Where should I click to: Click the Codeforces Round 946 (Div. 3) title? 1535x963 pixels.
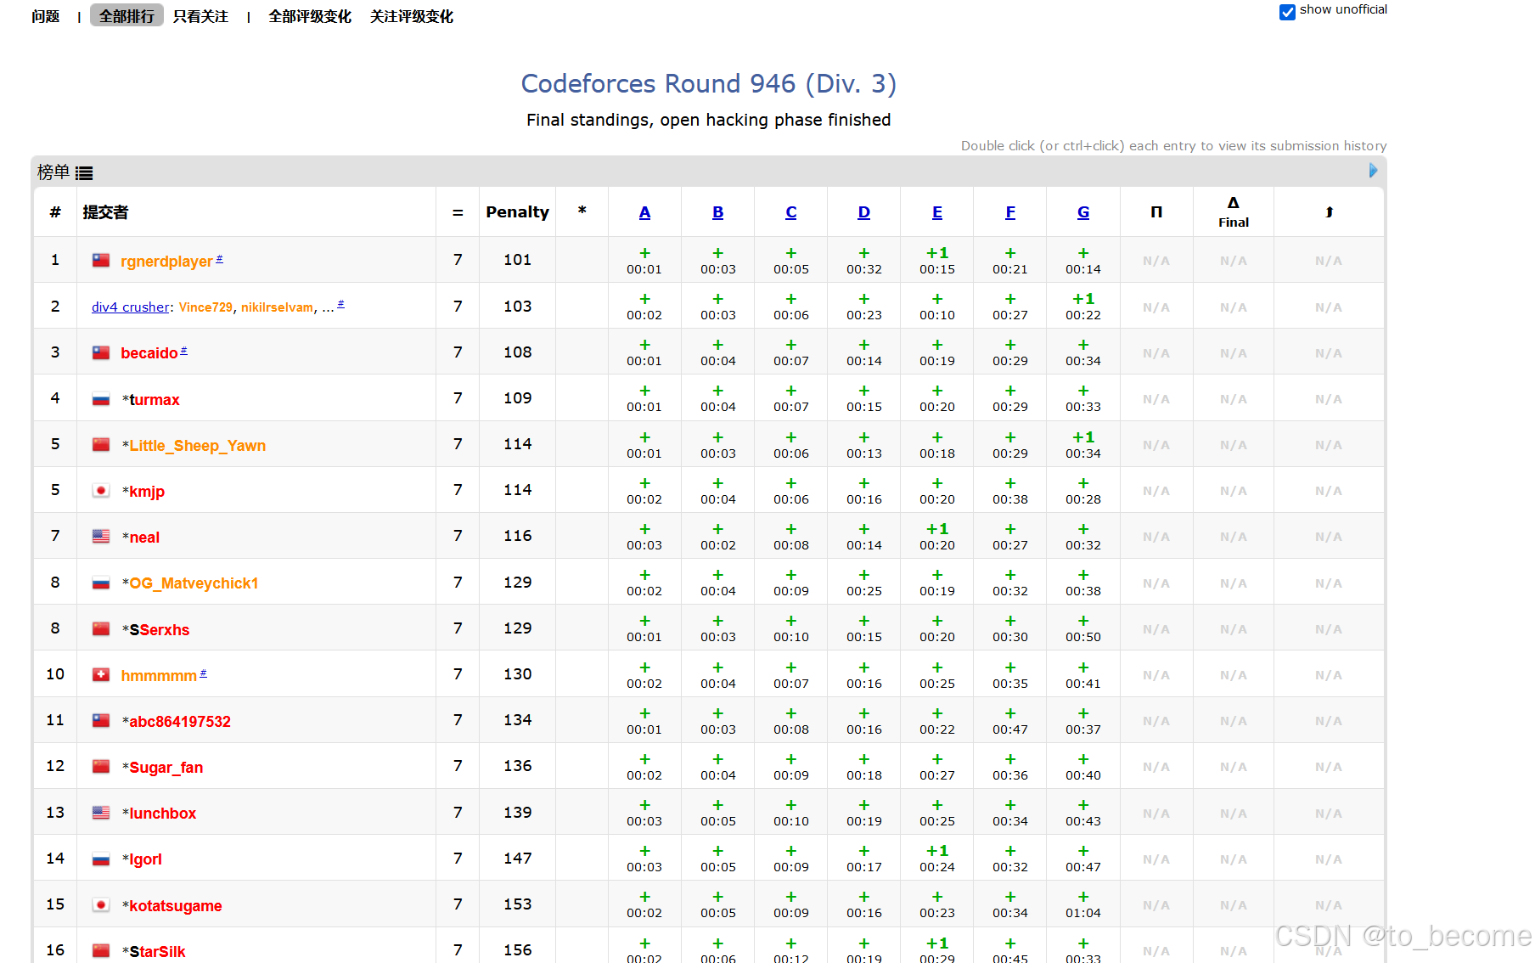(x=709, y=83)
